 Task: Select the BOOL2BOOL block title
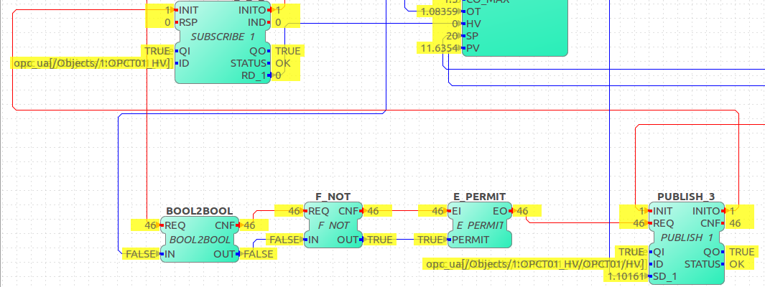pos(199,211)
